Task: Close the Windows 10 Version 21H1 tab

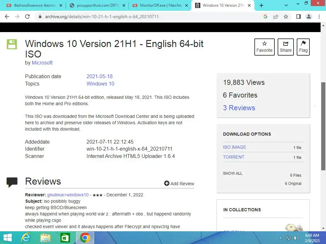Action: (249, 6)
